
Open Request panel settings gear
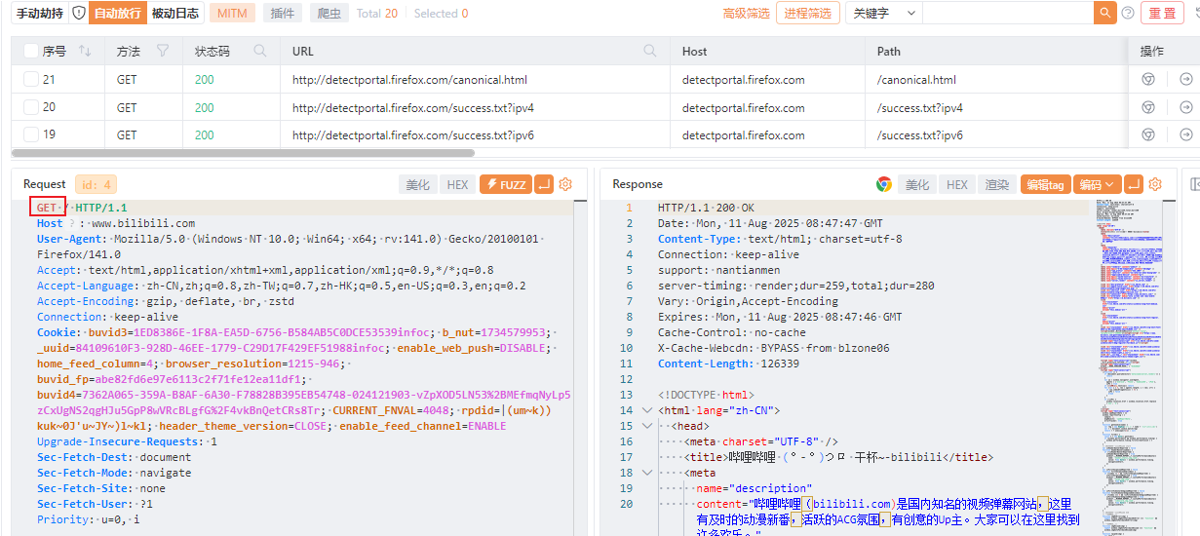[565, 184]
